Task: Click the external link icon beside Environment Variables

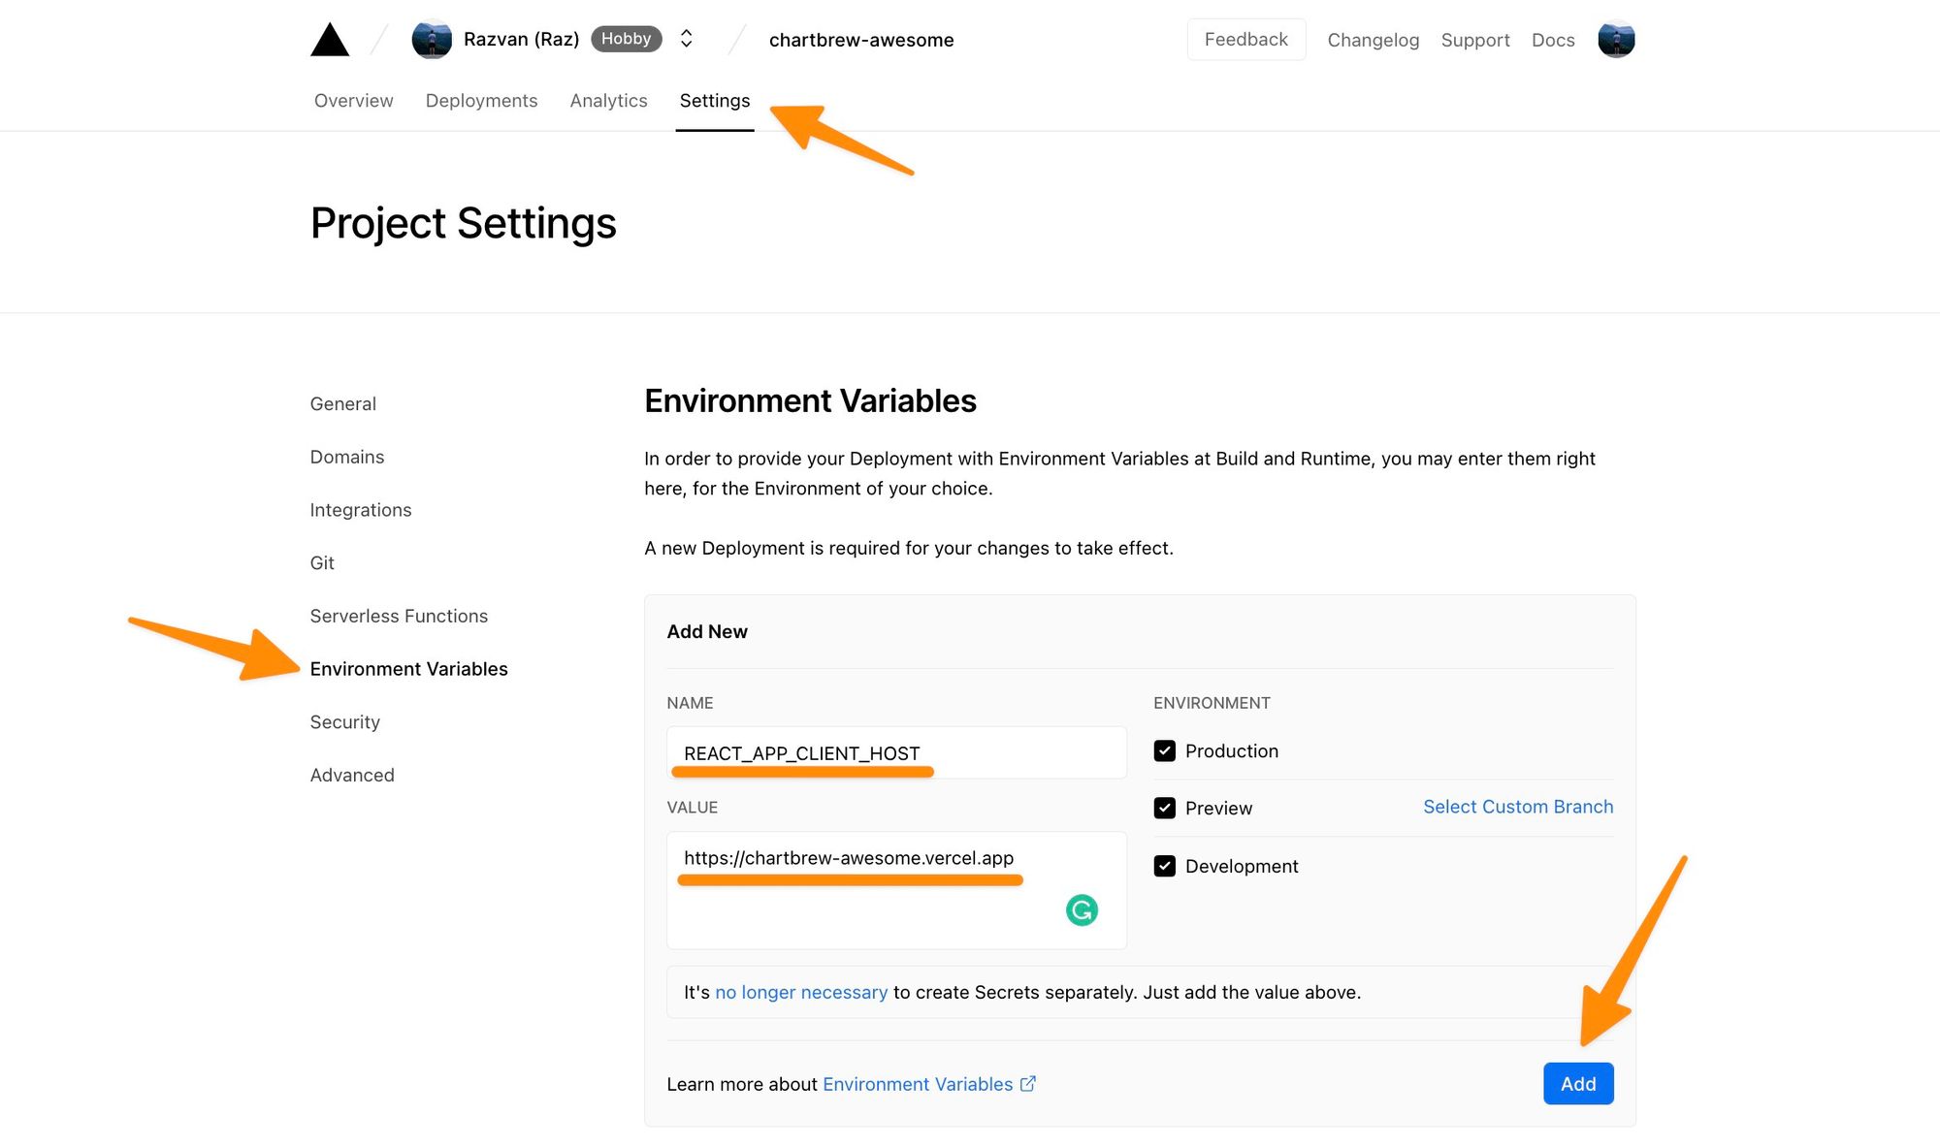Action: pos(1028,1084)
